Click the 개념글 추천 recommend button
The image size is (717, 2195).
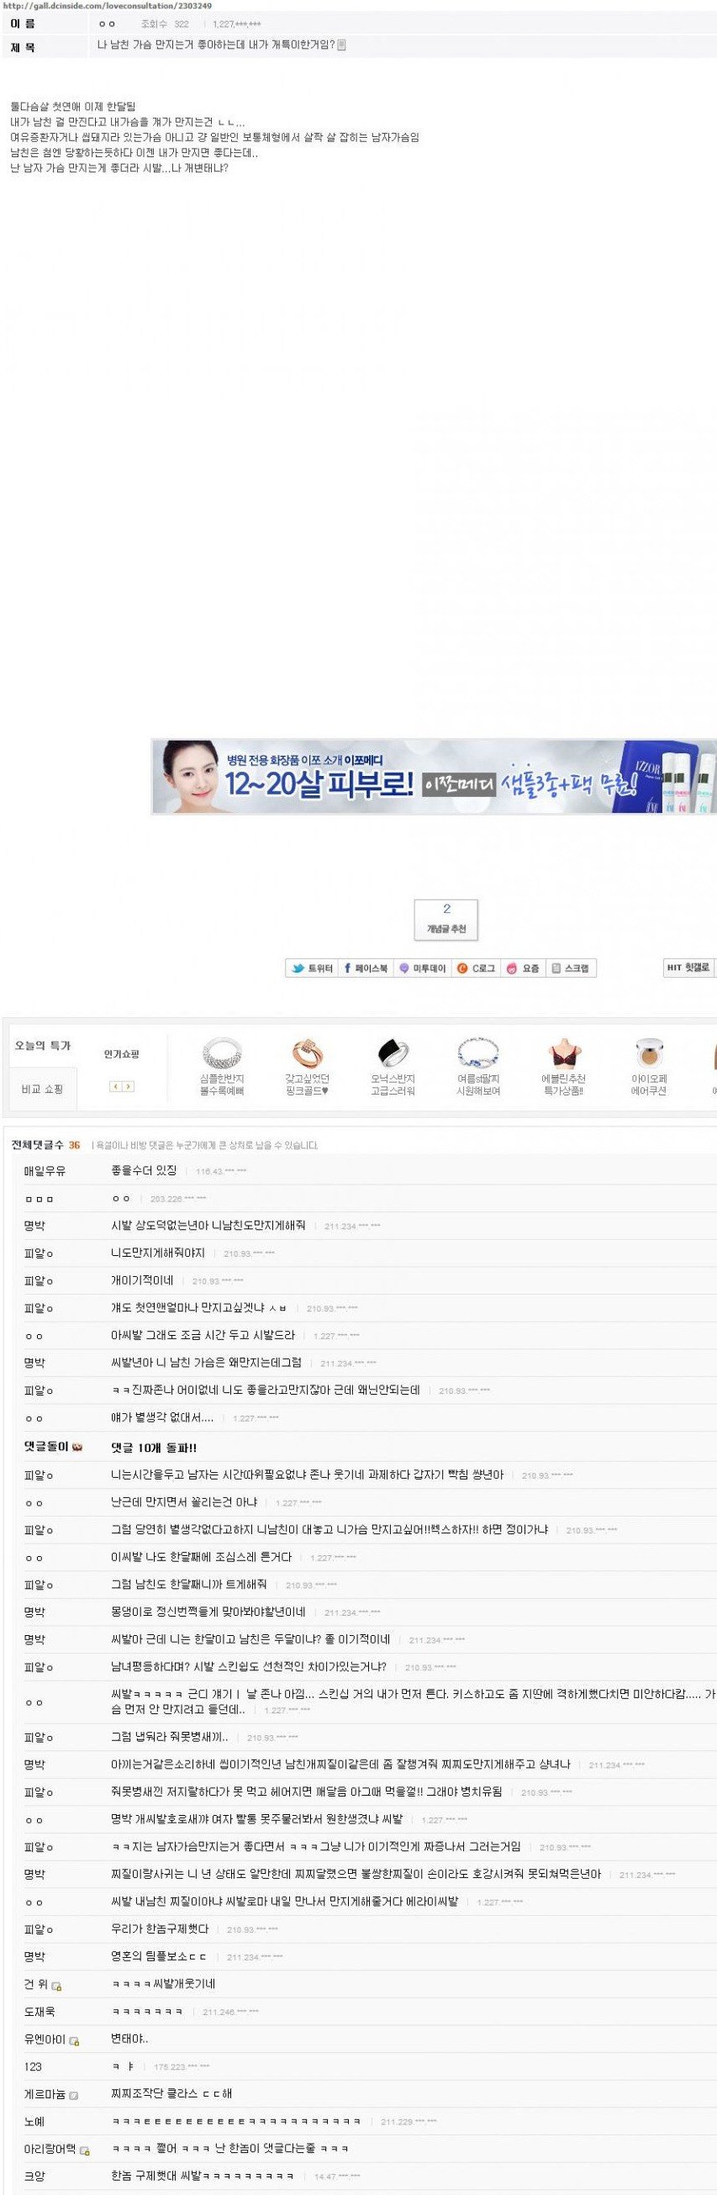(446, 921)
